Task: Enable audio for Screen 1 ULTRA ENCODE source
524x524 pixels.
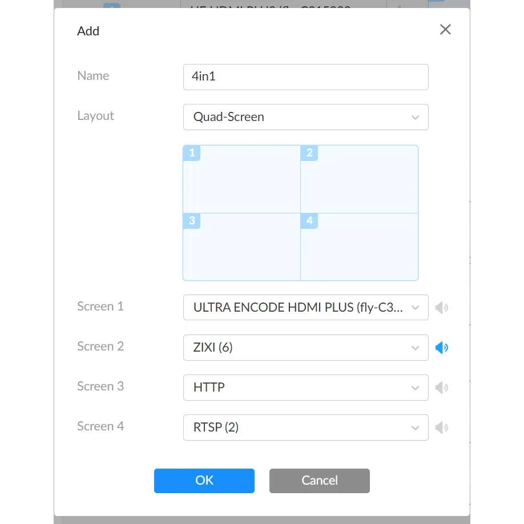Action: click(442, 307)
